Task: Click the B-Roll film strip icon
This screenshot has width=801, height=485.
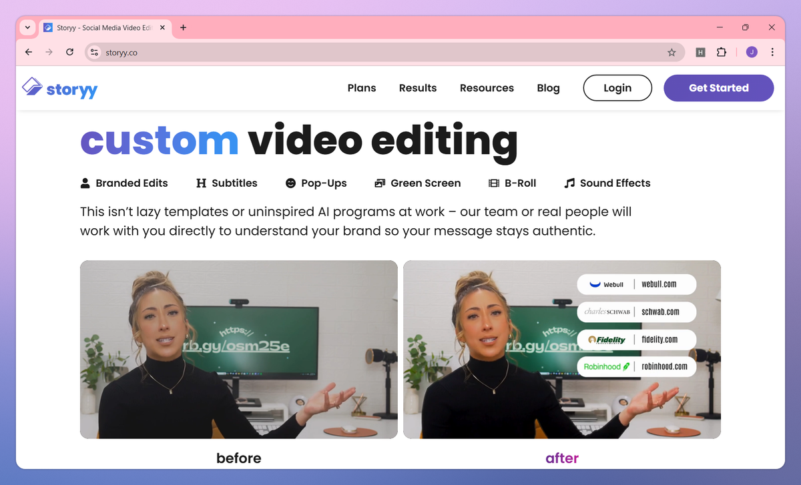Action: 494,183
